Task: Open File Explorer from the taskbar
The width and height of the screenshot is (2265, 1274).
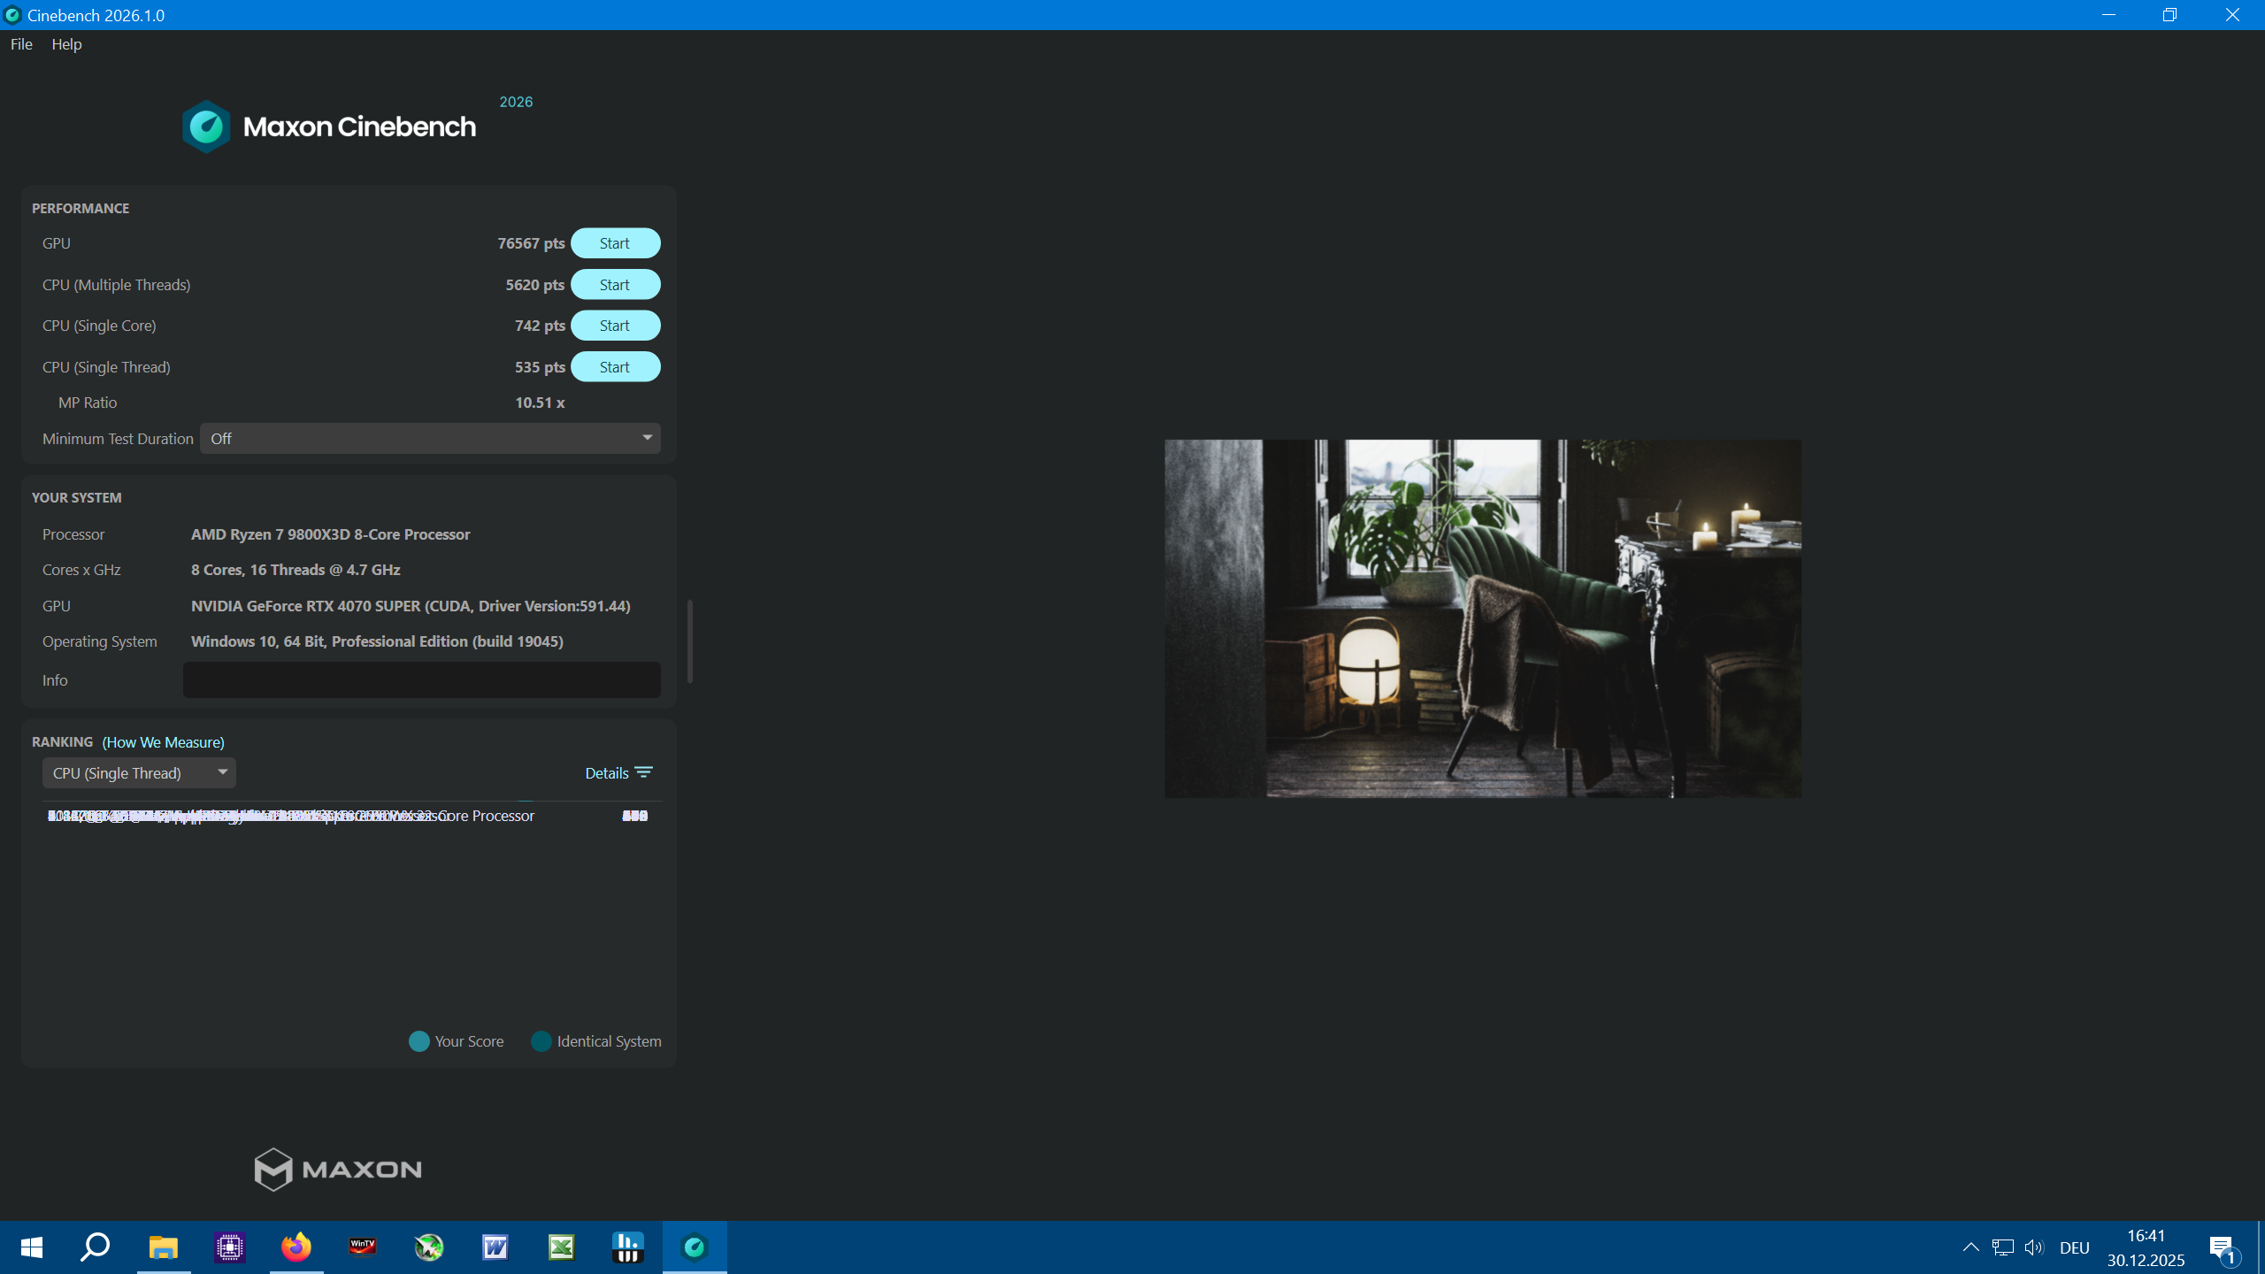Action: coord(164,1247)
